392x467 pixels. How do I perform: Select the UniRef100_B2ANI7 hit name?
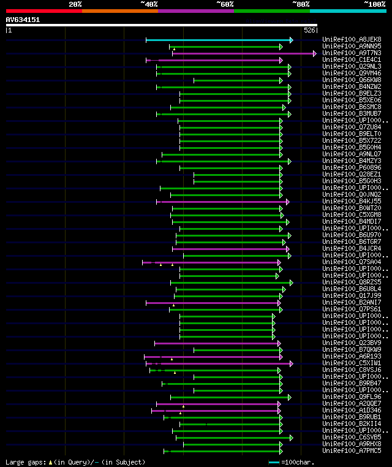[352, 303]
